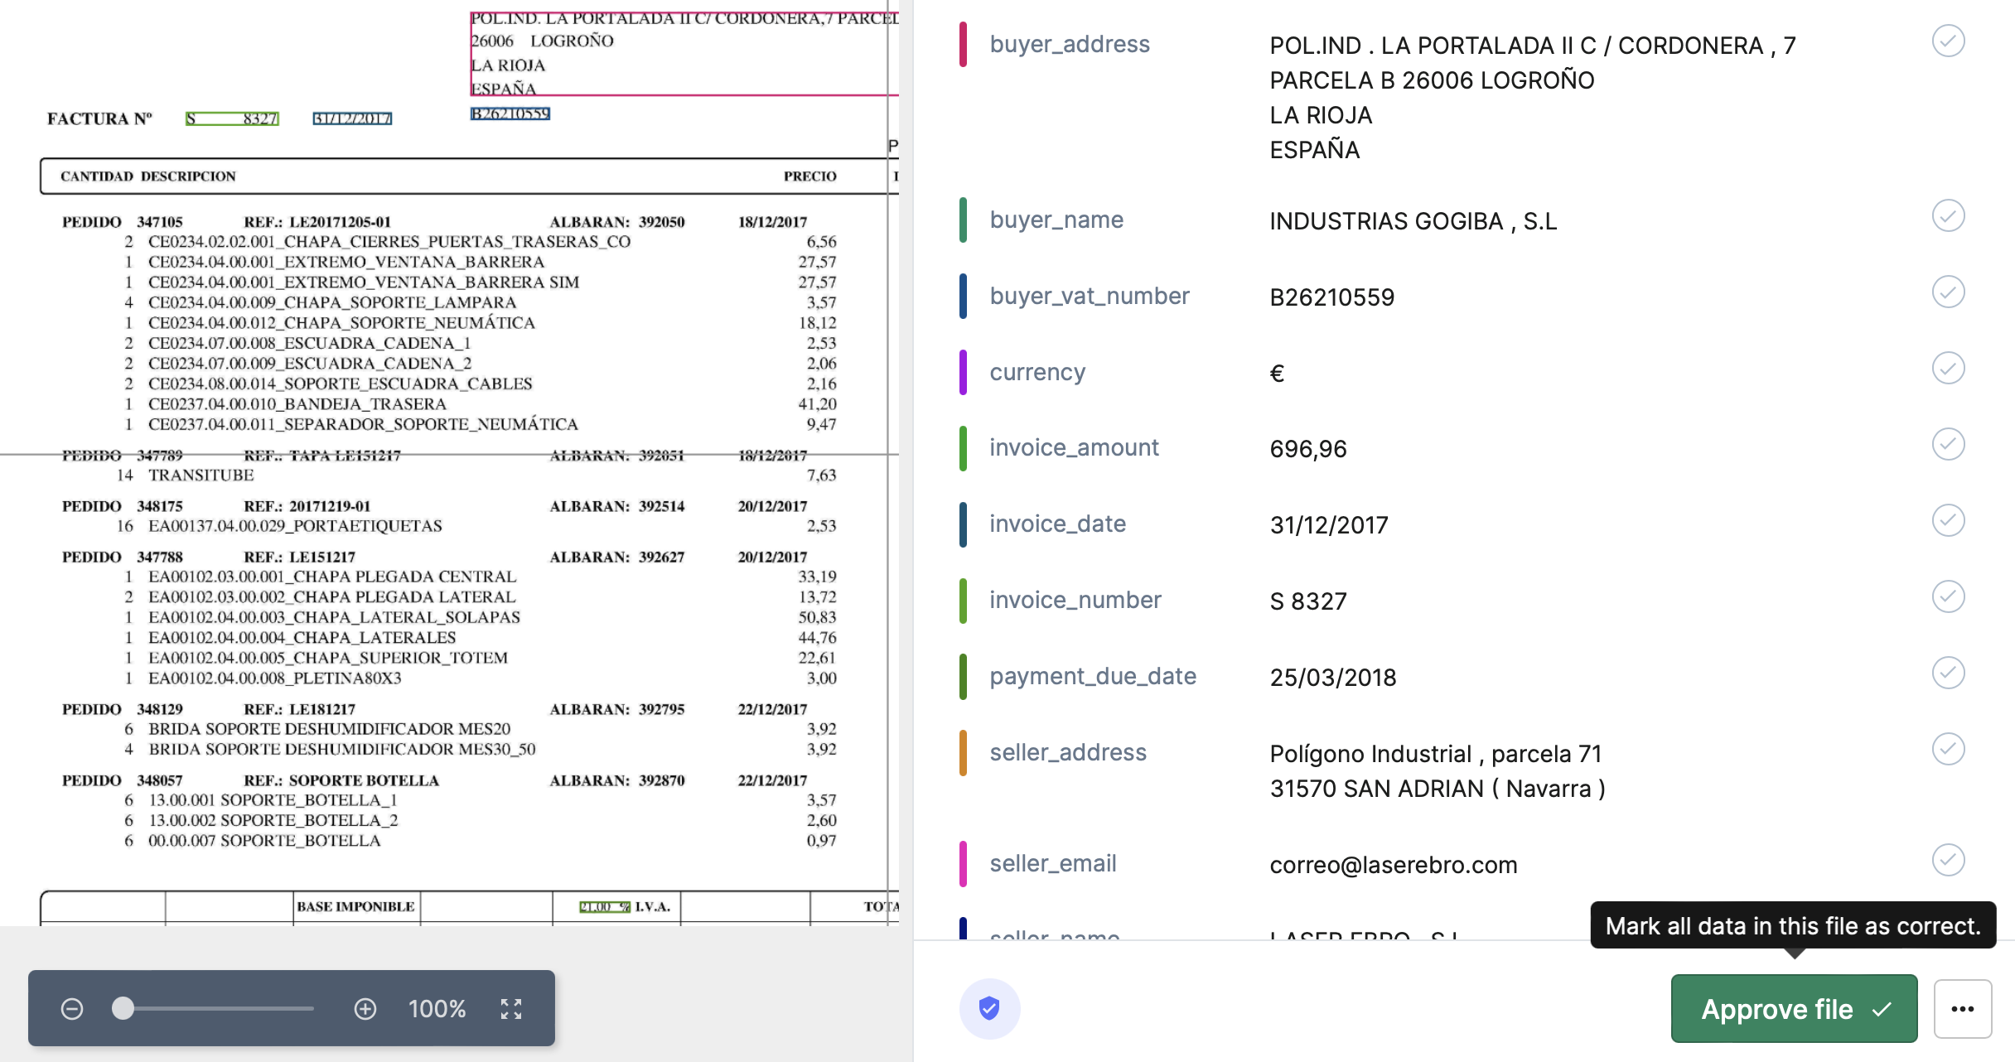The image size is (2015, 1062).
Task: Click the zoom in plus icon
Action: [x=365, y=1009]
